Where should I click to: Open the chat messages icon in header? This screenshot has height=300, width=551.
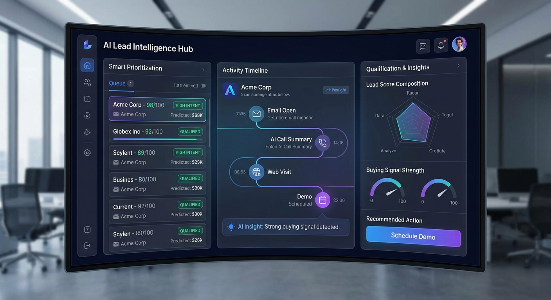(x=423, y=46)
